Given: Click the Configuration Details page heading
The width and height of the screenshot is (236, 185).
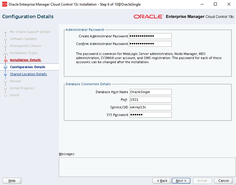Looking at the screenshot, I should point(28,17).
